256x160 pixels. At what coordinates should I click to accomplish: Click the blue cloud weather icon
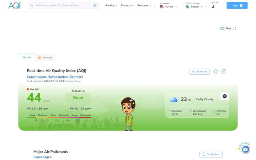pos(174,99)
